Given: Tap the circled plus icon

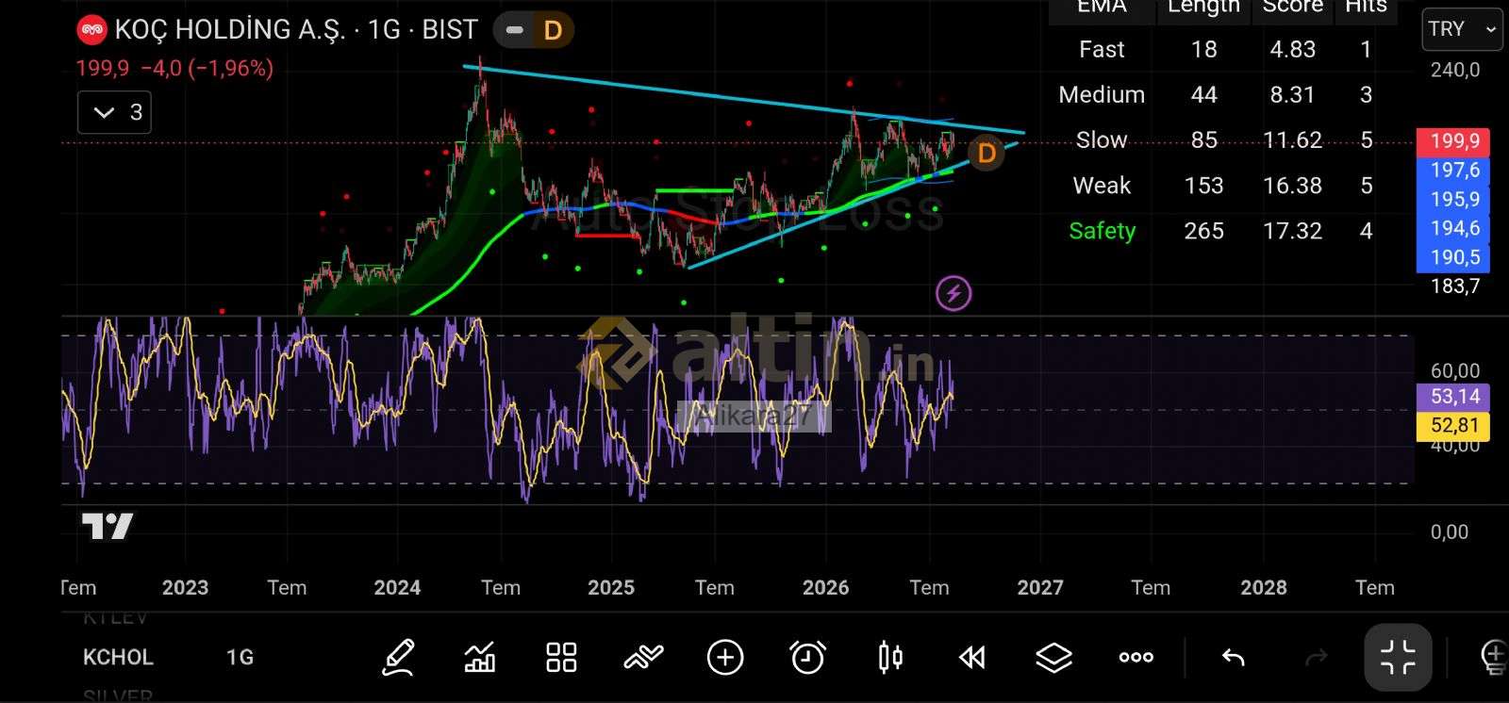Looking at the screenshot, I should tap(725, 657).
